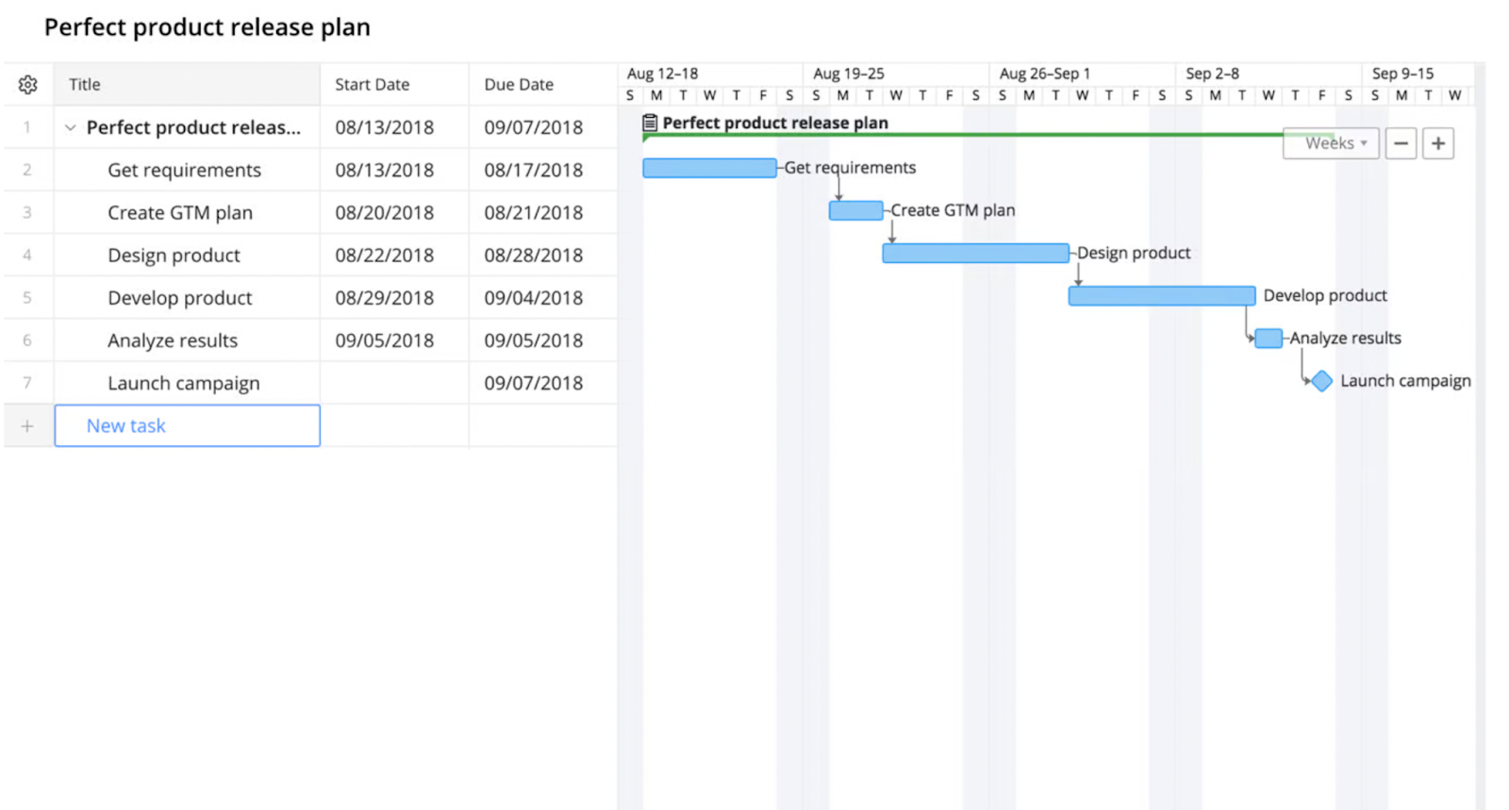Click row number 5
1509x810 pixels.
[27, 298]
